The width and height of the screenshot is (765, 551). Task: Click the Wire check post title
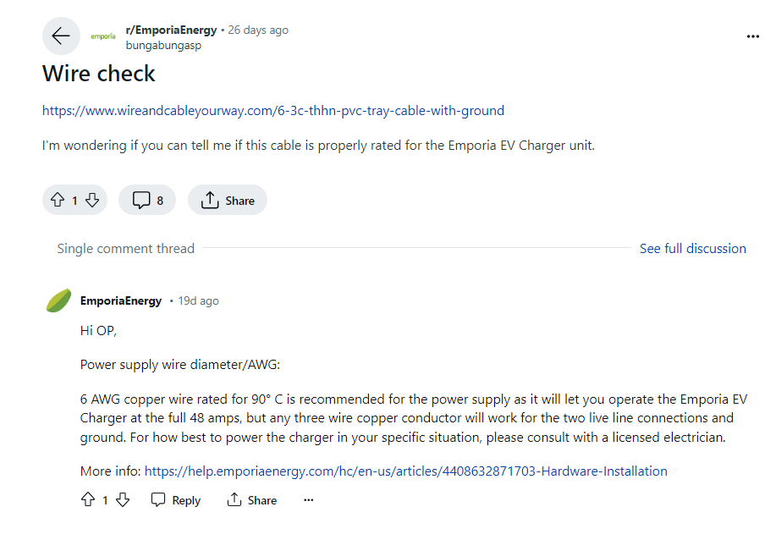coord(98,74)
